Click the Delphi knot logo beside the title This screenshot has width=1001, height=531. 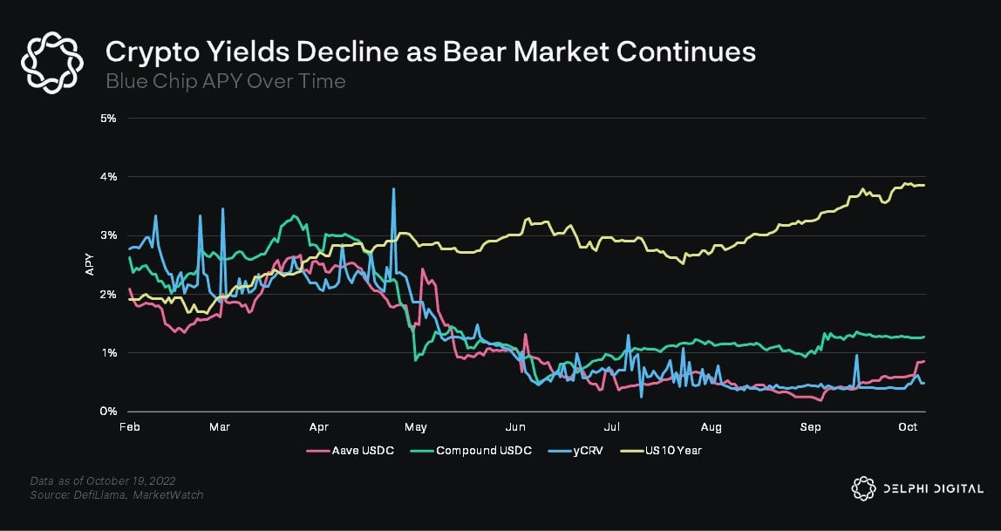52,62
